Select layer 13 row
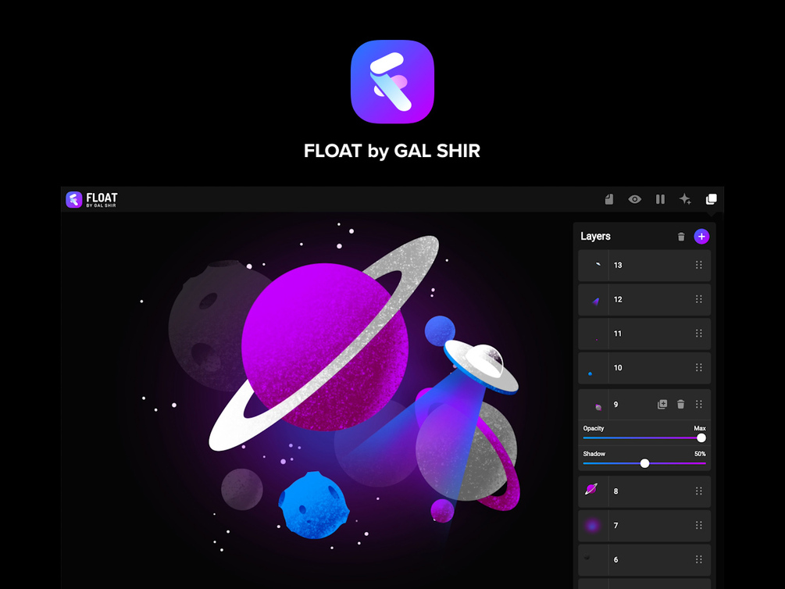The width and height of the screenshot is (785, 589). [x=644, y=266]
